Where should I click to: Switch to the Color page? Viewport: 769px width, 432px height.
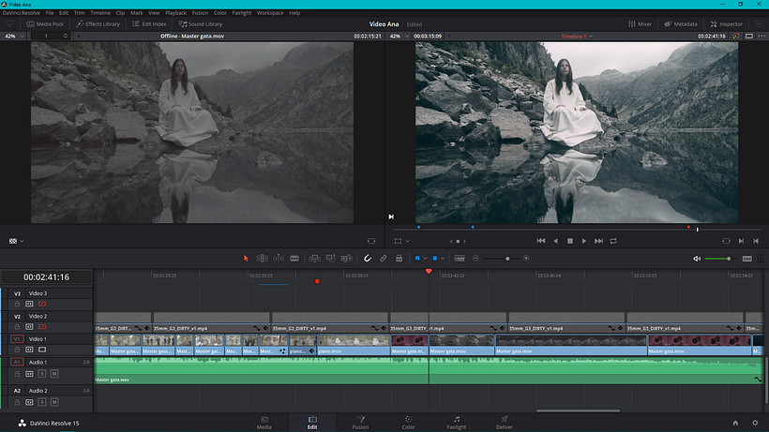click(408, 423)
